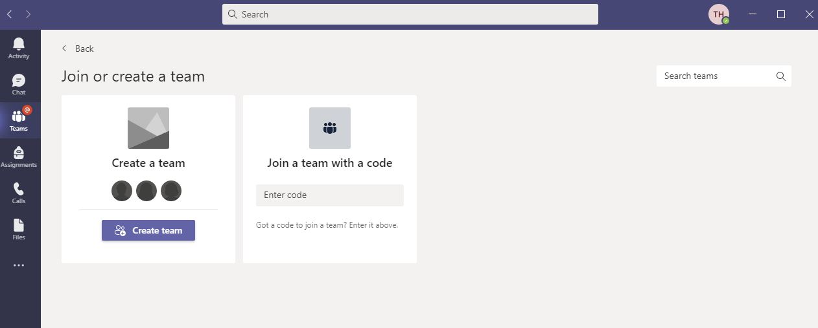Click the magnifier icon in Search teams
This screenshot has width=818, height=328.
pyautogui.click(x=780, y=76)
